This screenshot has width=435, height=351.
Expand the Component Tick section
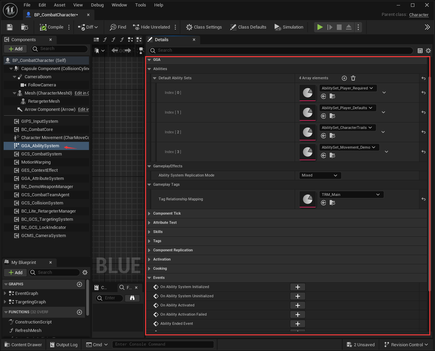149,213
